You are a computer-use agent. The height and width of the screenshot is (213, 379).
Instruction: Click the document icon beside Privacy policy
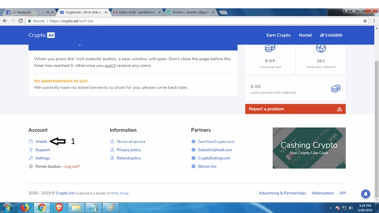coord(112,150)
